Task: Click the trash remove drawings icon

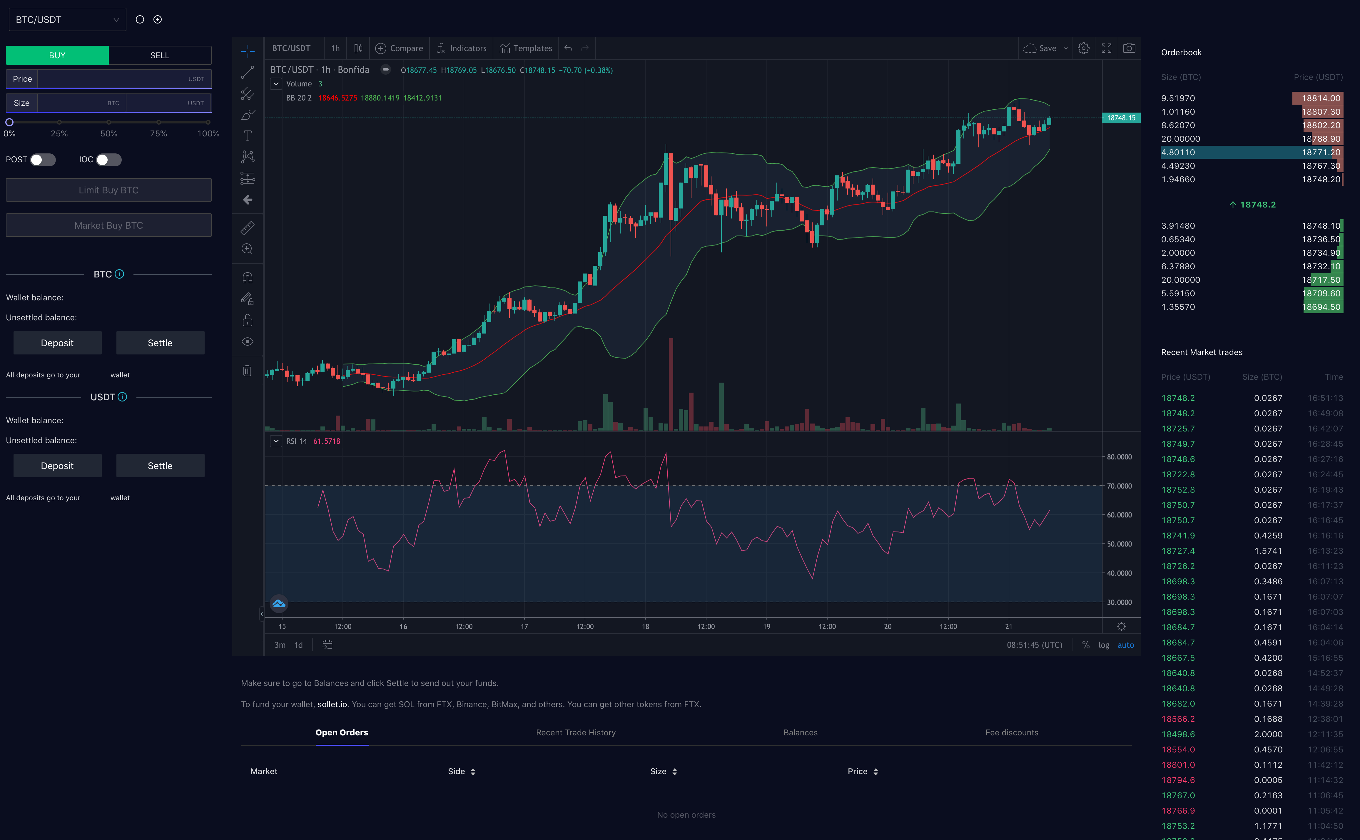Action: pos(247,371)
